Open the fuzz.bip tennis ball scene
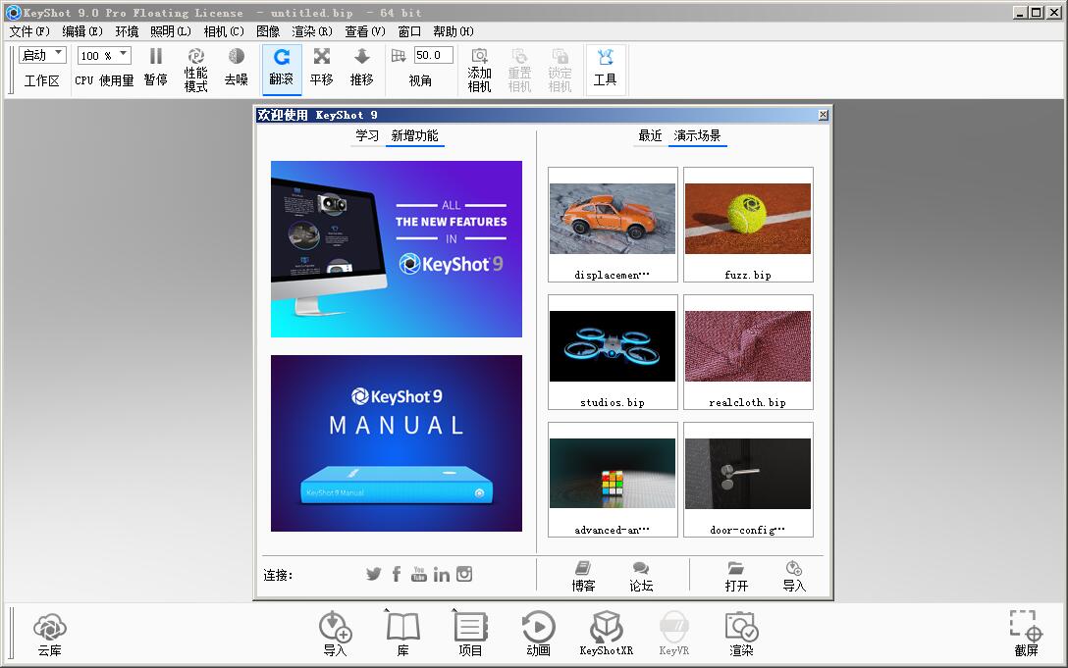 748,225
